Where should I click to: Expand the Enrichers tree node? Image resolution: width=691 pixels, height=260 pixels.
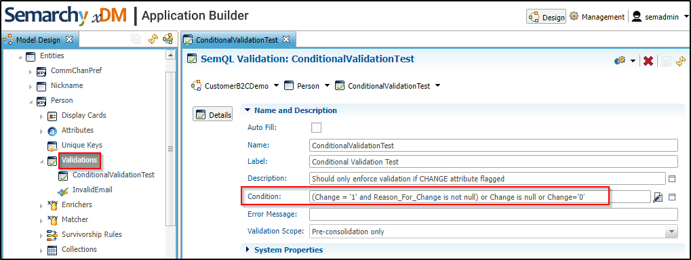pos(41,205)
